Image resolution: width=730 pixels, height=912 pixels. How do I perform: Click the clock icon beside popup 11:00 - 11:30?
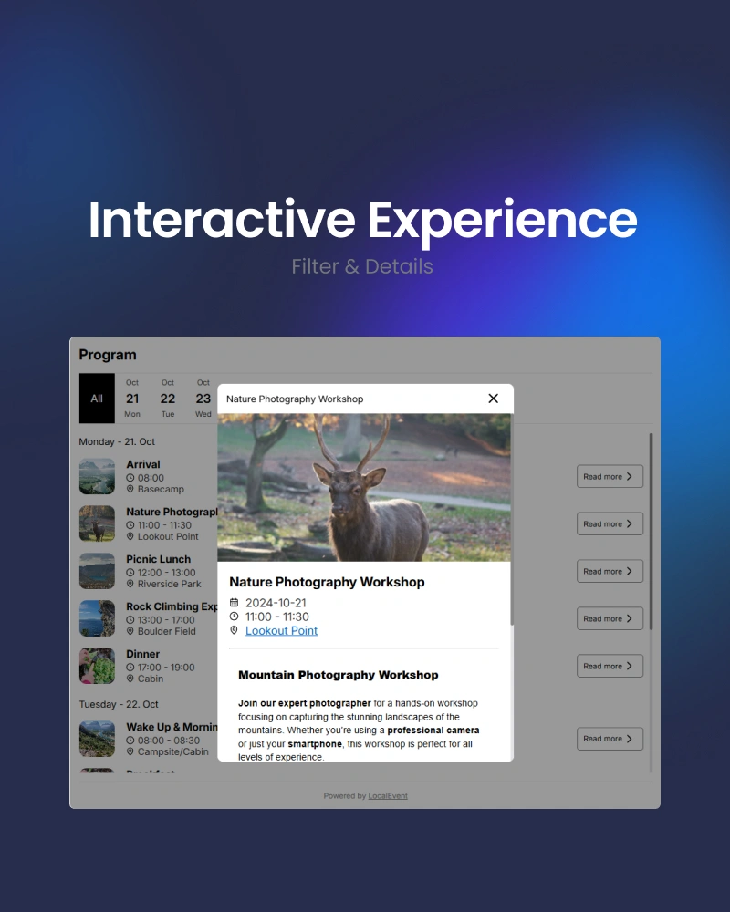point(234,617)
